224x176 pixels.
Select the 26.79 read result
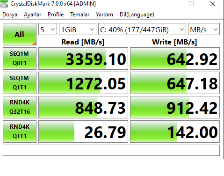pos(83,132)
